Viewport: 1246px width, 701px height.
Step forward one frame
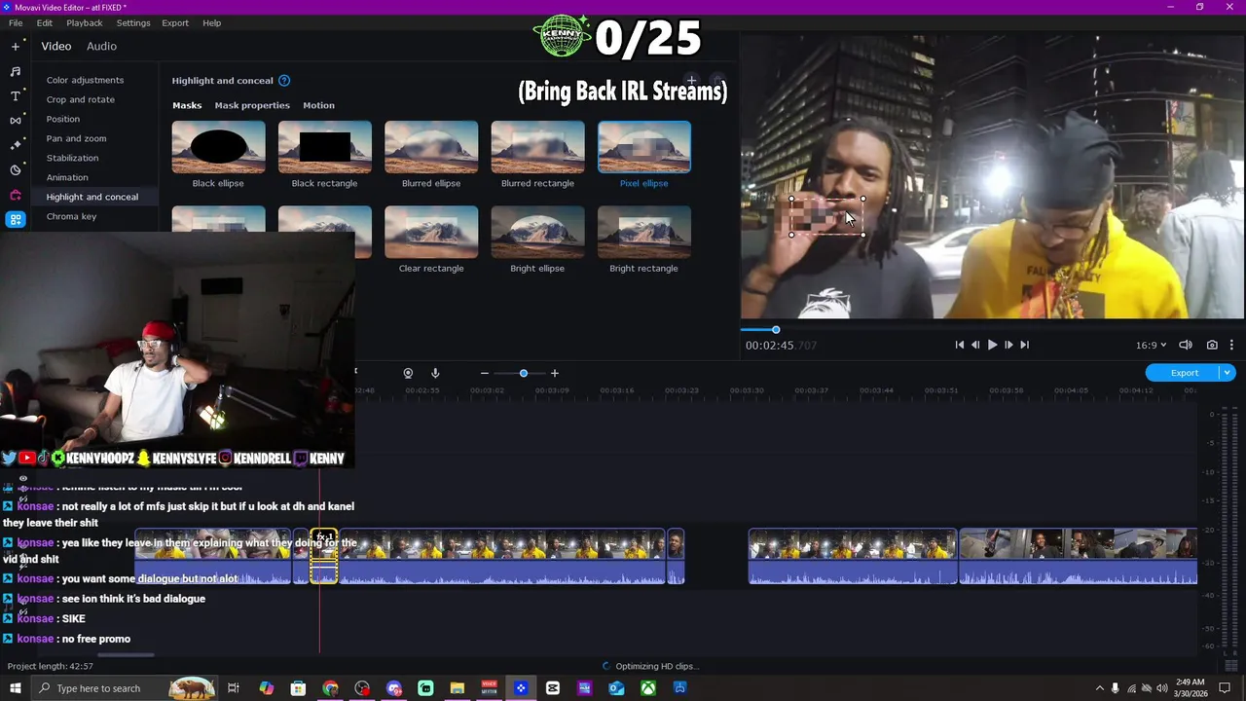(1008, 345)
